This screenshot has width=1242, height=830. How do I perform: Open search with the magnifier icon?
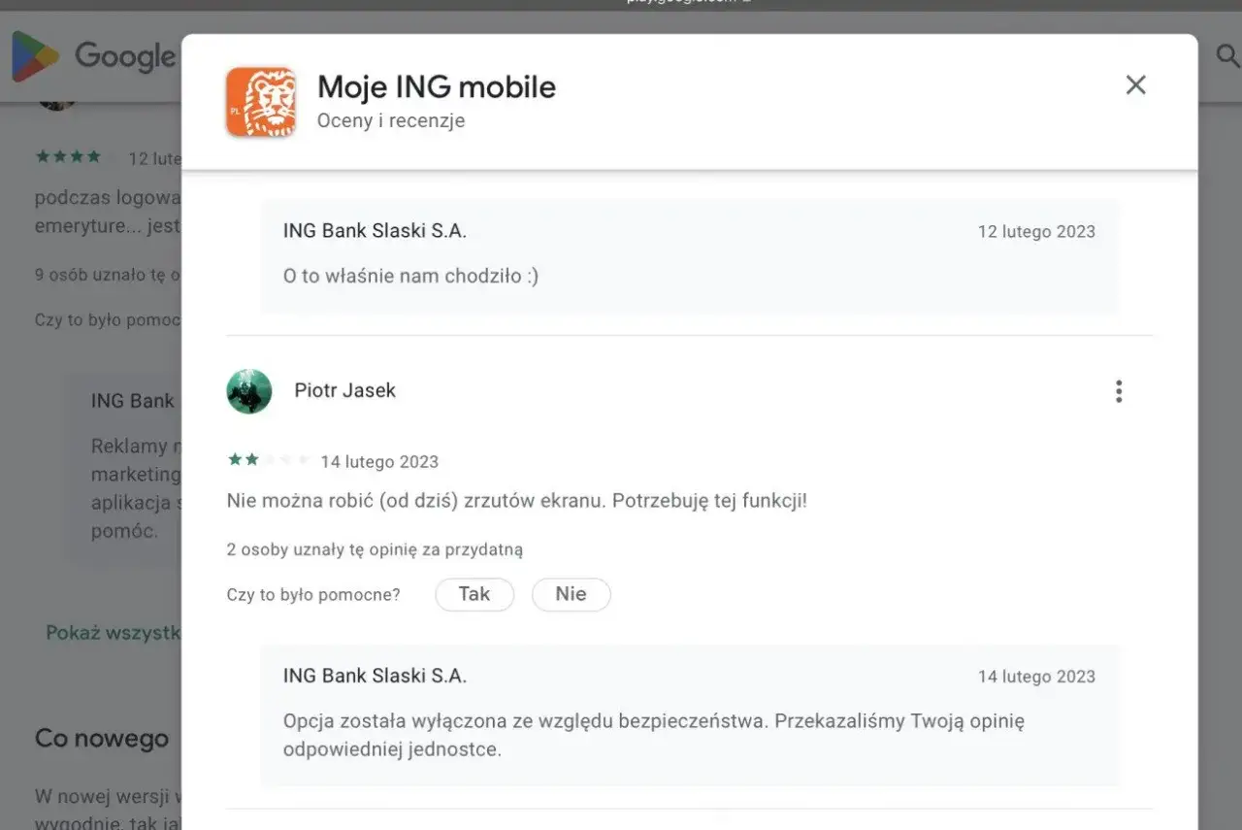(1227, 56)
